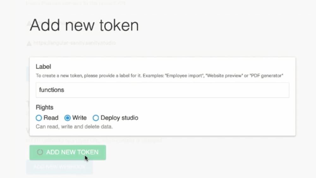
Task: Choose the Deploy studio radio button
Action: pos(96,118)
